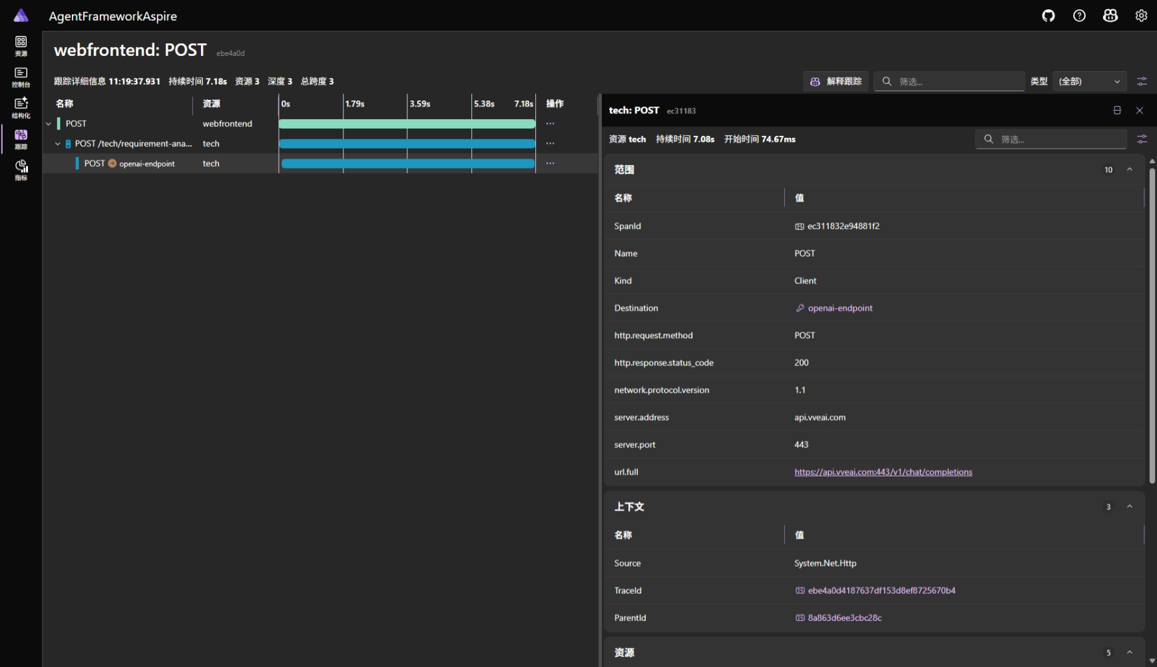Go to Console logs in sidebar
The width and height of the screenshot is (1157, 667).
pyautogui.click(x=21, y=77)
